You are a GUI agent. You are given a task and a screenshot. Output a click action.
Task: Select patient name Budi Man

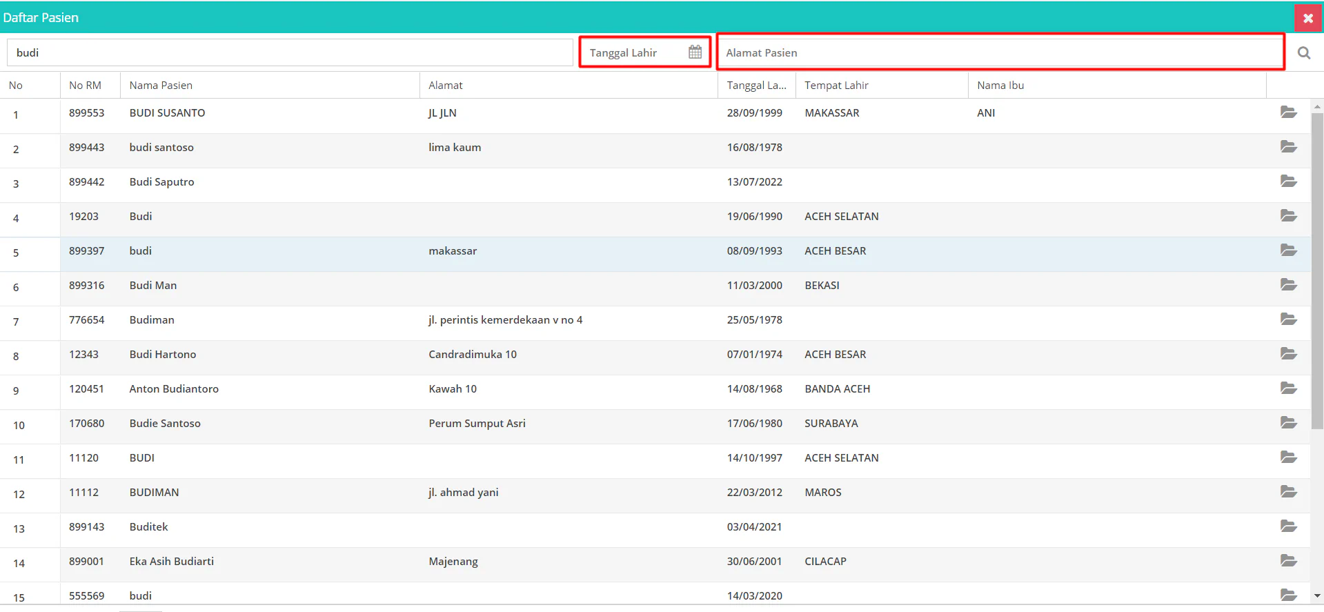[153, 285]
